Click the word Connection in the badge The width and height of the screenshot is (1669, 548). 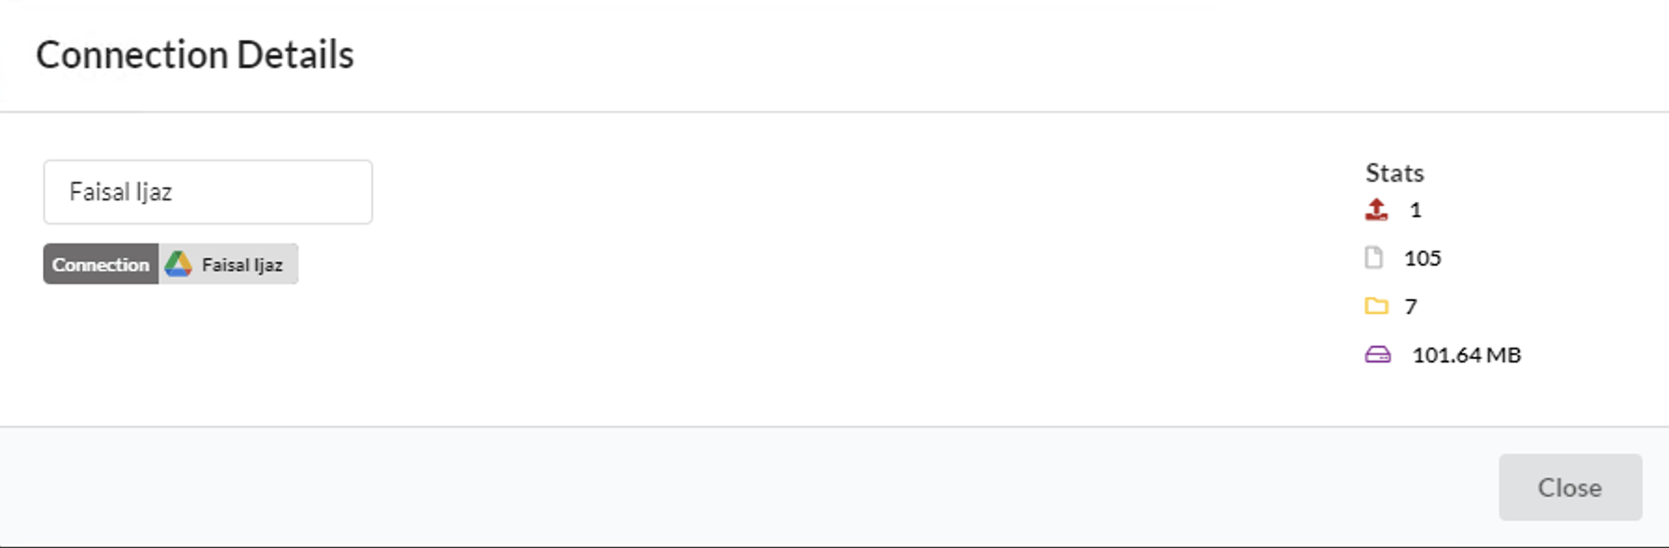point(101,265)
